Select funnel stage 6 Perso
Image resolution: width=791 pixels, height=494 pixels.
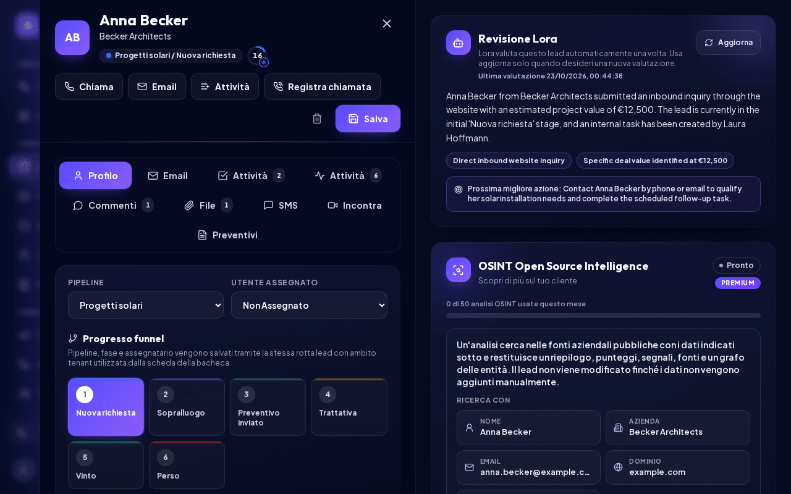tap(187, 465)
